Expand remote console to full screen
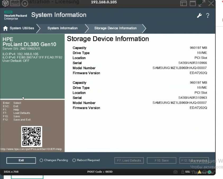Viewport: 223px width, 179px height. 202,3
